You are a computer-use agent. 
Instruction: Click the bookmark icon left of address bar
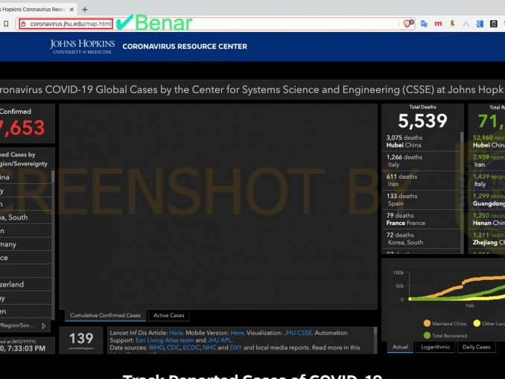6,24
